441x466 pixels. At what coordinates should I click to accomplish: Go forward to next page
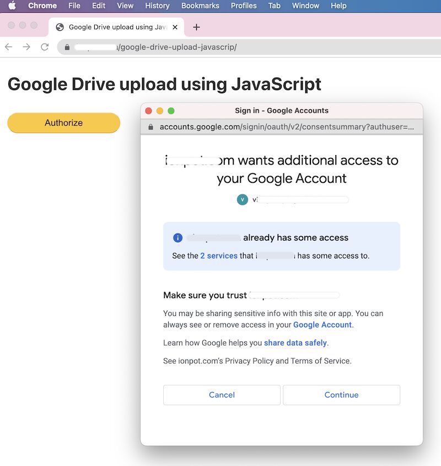(x=26, y=47)
